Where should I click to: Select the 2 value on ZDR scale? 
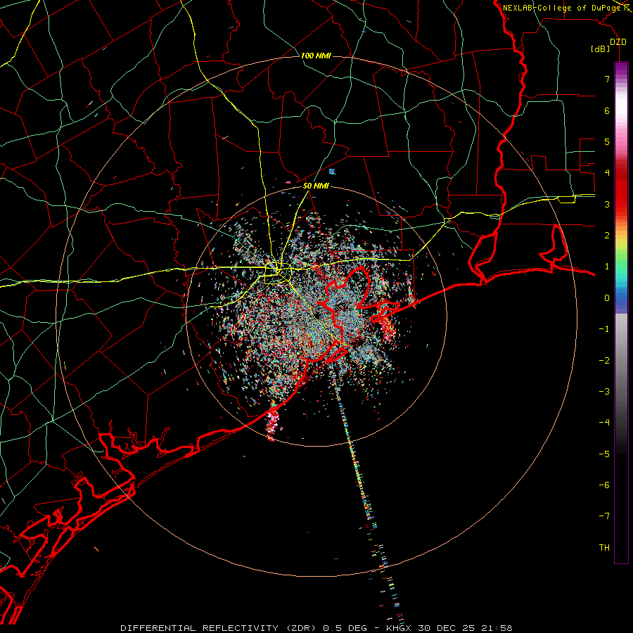[607, 236]
